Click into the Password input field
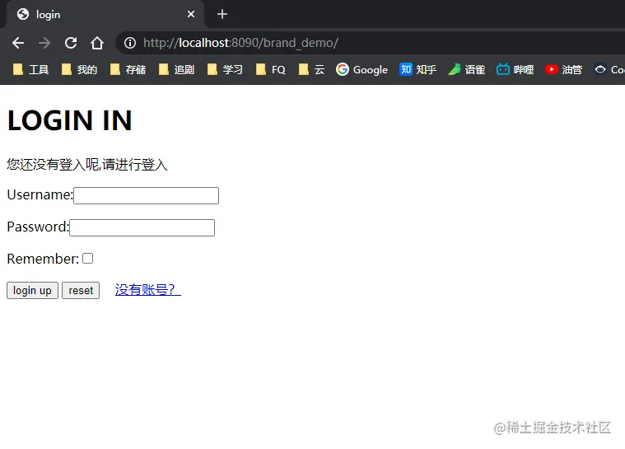The width and height of the screenshot is (625, 449). pyautogui.click(x=142, y=227)
